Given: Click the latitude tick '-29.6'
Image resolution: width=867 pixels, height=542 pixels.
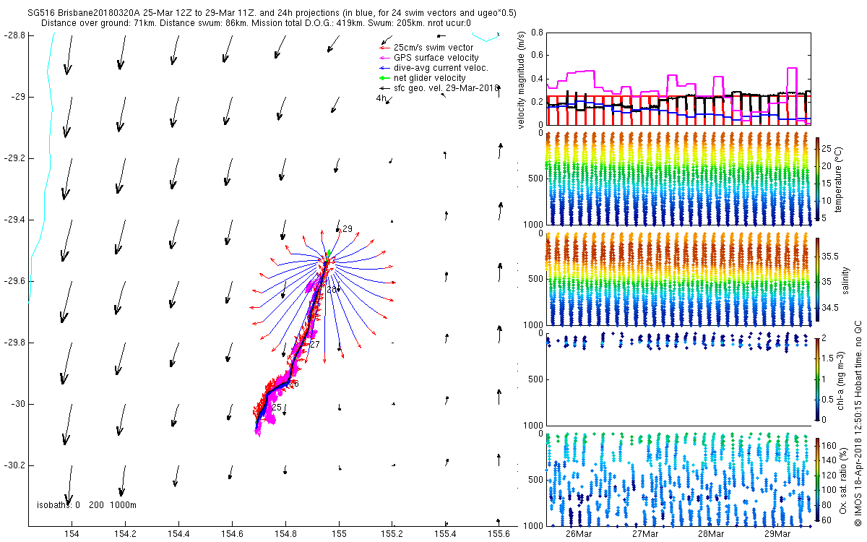Looking at the screenshot, I should coord(15,281).
